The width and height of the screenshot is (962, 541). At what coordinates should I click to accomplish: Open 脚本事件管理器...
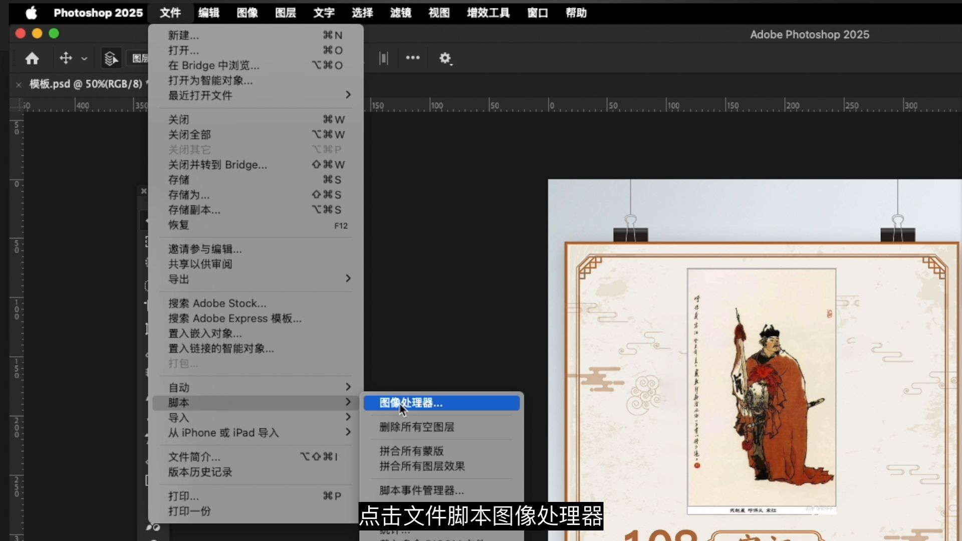point(441,490)
